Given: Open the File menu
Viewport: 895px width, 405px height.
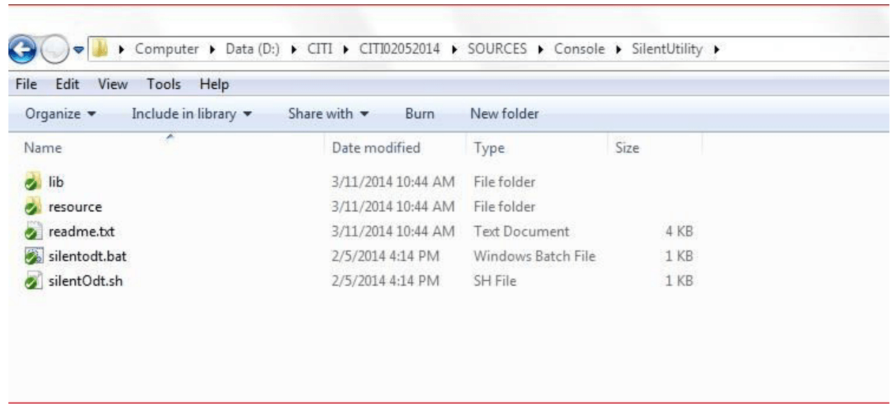Looking at the screenshot, I should pos(26,85).
